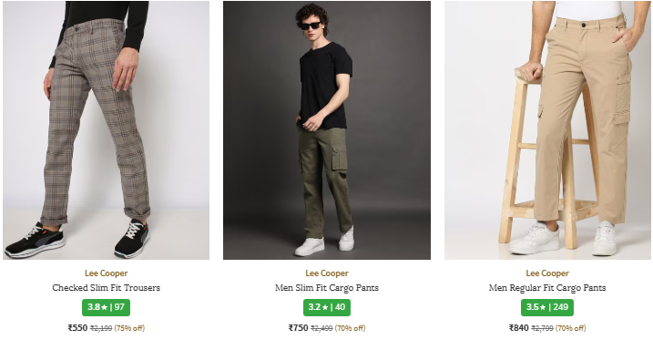
Task: Click Lee Cooper brand above Checked Slim Fit Trousers
Action: [x=107, y=273]
